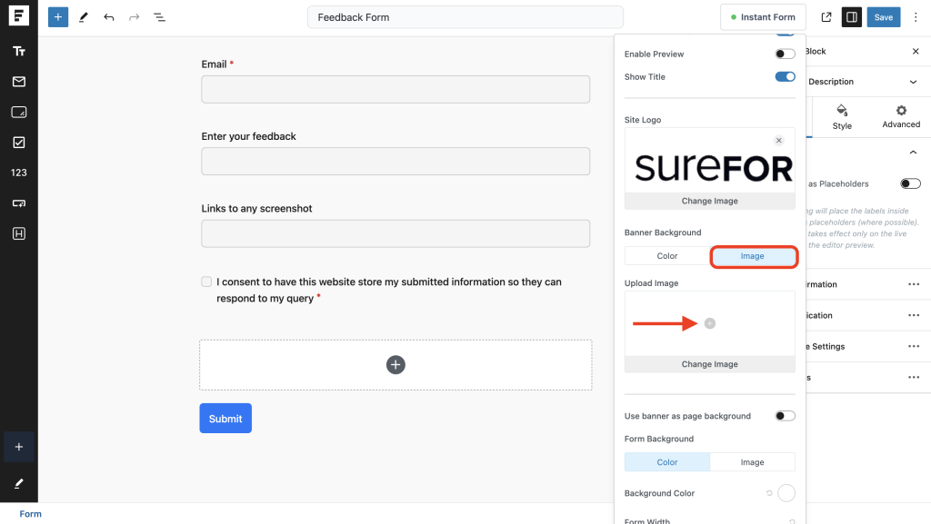Check the consent checkbox in the form
931x524 pixels.
[206, 282]
